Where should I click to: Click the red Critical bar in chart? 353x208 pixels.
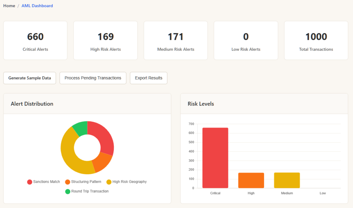click(x=215, y=158)
